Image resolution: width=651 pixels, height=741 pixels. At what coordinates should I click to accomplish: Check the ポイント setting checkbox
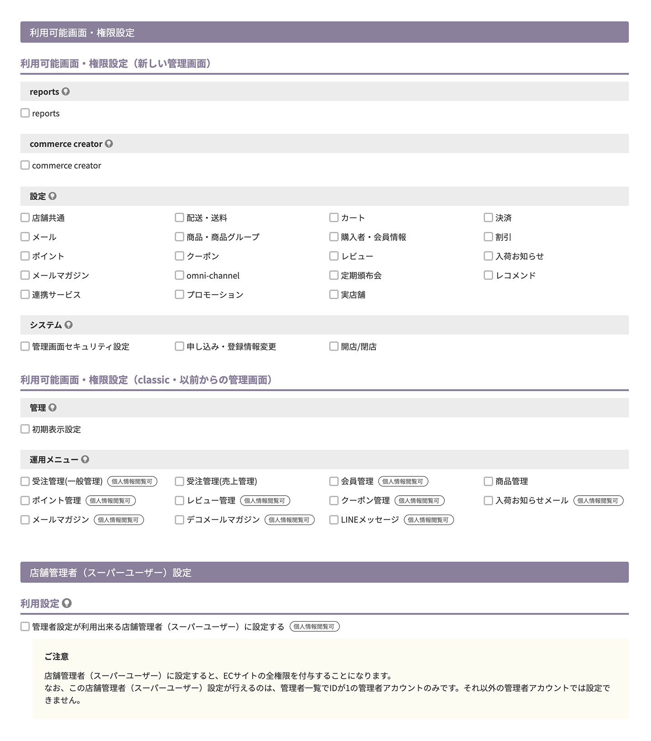pos(25,256)
